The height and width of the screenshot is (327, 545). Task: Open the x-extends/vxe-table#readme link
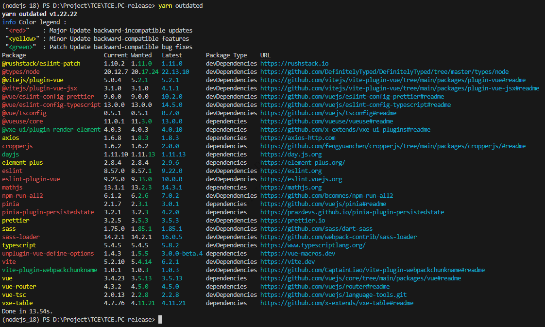(337, 303)
